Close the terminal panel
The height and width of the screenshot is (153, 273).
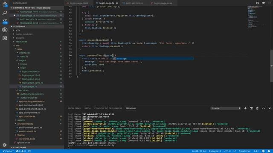click(270, 108)
